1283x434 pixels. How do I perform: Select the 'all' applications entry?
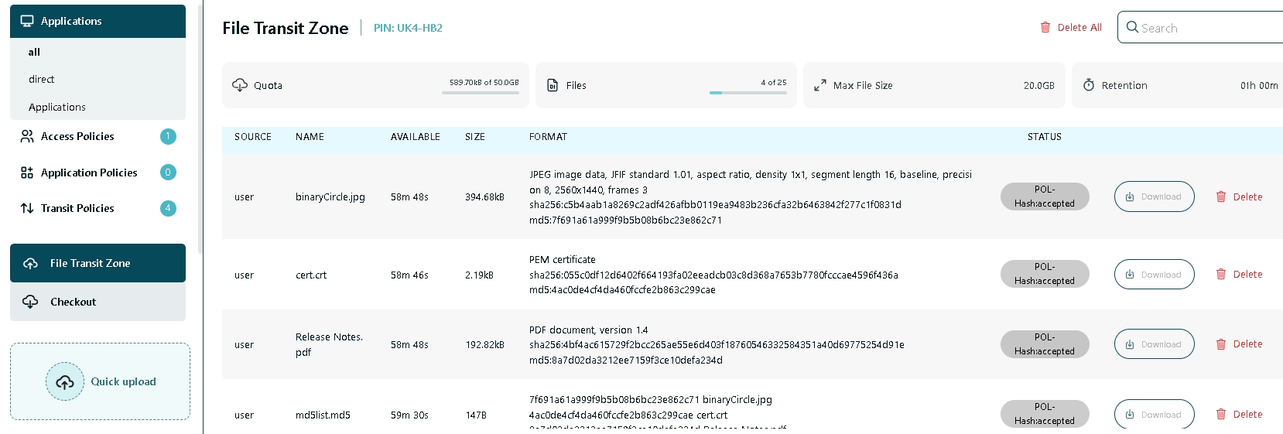pos(34,52)
